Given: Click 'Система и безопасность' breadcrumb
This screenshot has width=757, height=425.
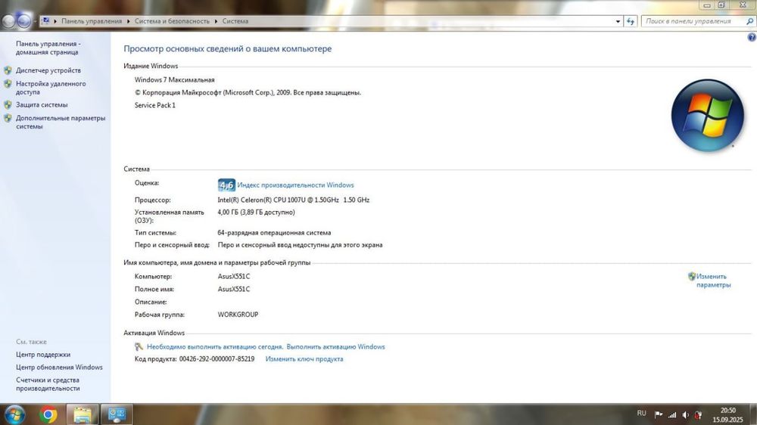Looking at the screenshot, I should tap(172, 21).
